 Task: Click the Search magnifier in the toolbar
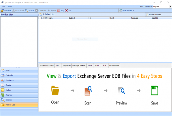click(x=26, y=10)
